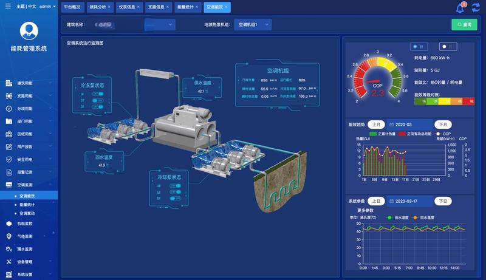Expand the admin user menu
Viewport: 486px width, 280px height.
(48, 7)
